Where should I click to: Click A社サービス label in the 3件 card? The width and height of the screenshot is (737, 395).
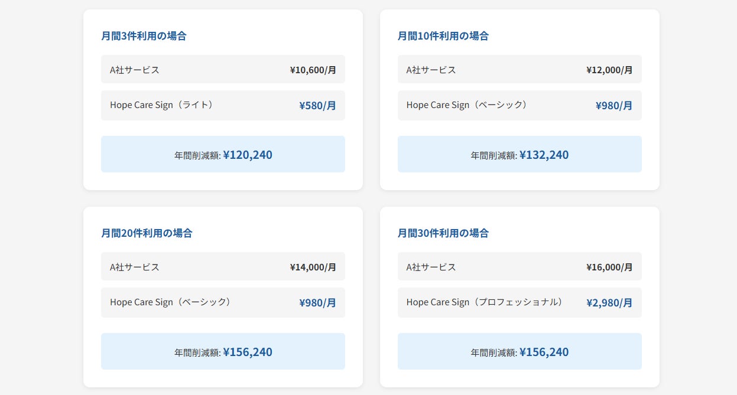coord(135,70)
